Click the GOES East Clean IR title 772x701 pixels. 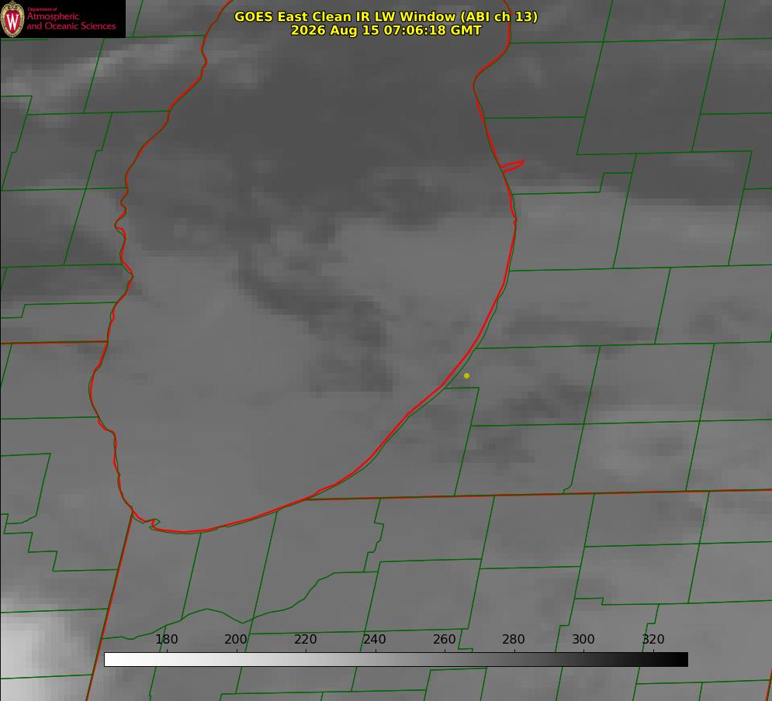(386, 16)
